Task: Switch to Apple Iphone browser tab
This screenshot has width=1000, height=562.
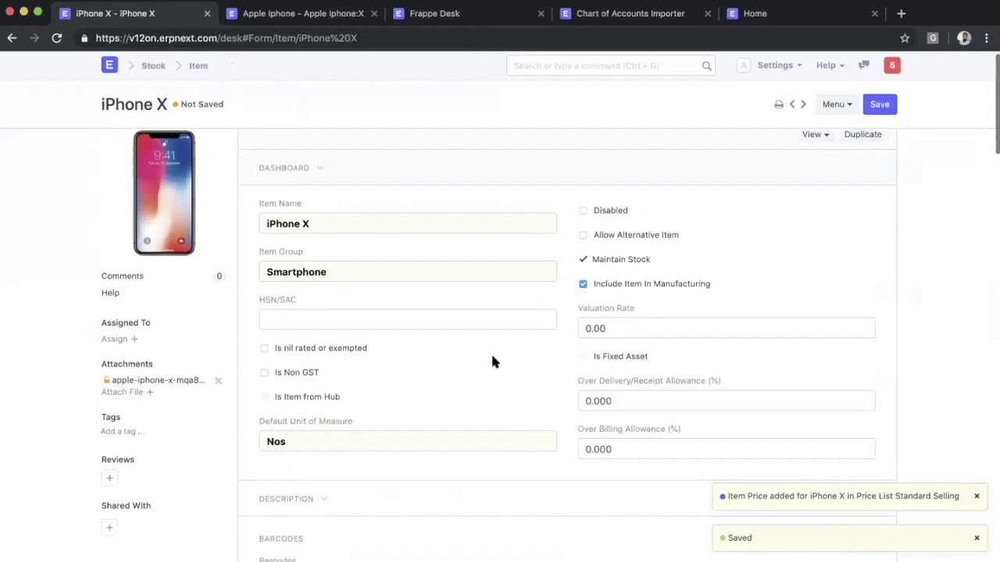Action: click(x=303, y=13)
